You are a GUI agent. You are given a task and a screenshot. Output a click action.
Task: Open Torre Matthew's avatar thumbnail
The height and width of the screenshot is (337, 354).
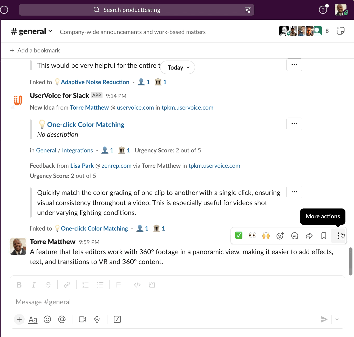point(18,246)
